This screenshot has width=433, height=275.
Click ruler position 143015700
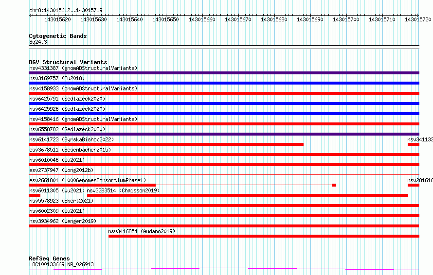(x=346, y=19)
